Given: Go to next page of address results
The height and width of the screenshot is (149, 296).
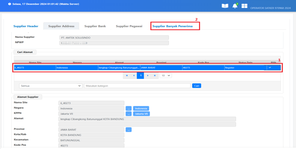Looking at the screenshot, I should coord(148,76).
